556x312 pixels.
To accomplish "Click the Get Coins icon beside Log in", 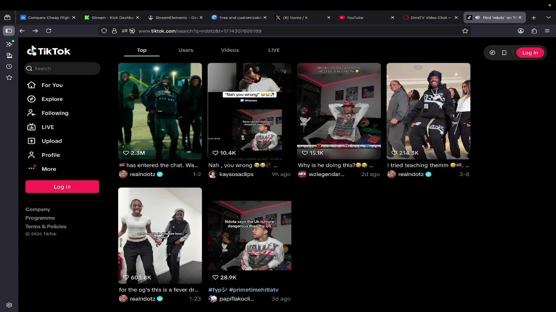I will (492, 52).
